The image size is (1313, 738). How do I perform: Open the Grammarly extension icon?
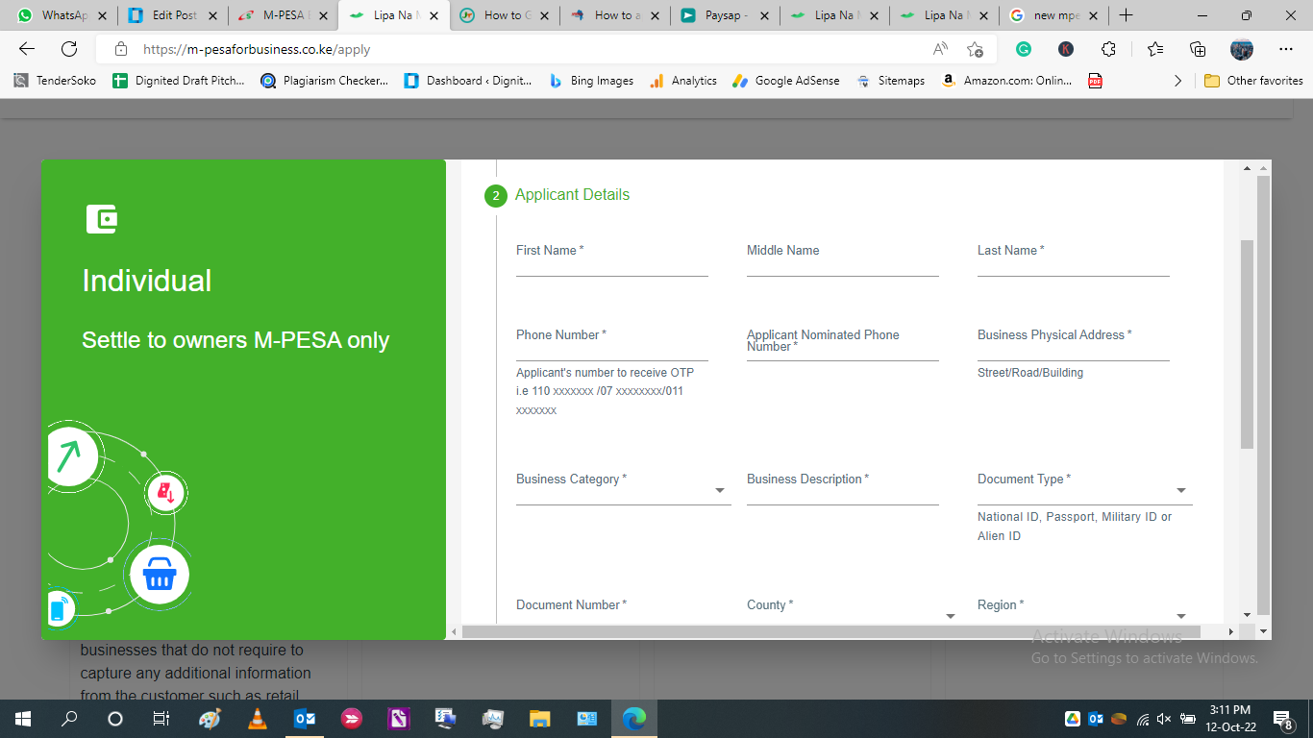click(1024, 49)
